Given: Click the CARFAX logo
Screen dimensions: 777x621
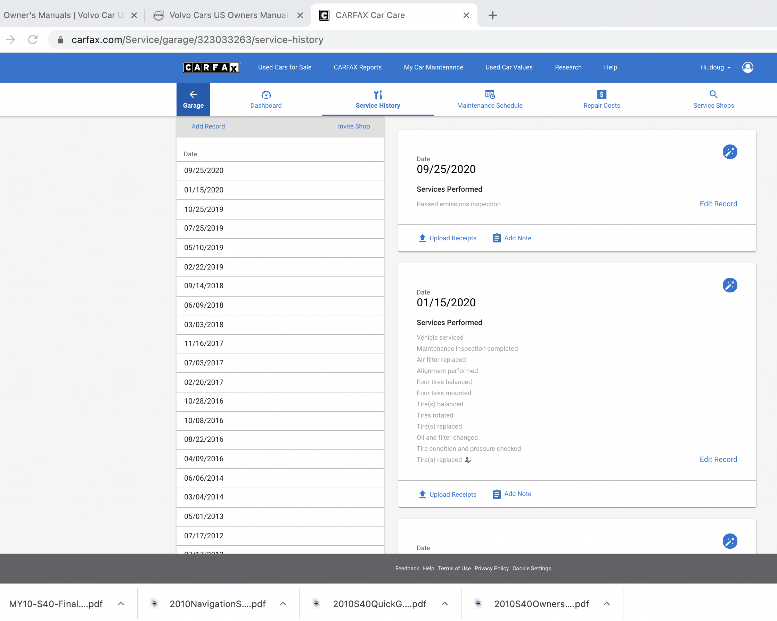Looking at the screenshot, I should pos(211,67).
